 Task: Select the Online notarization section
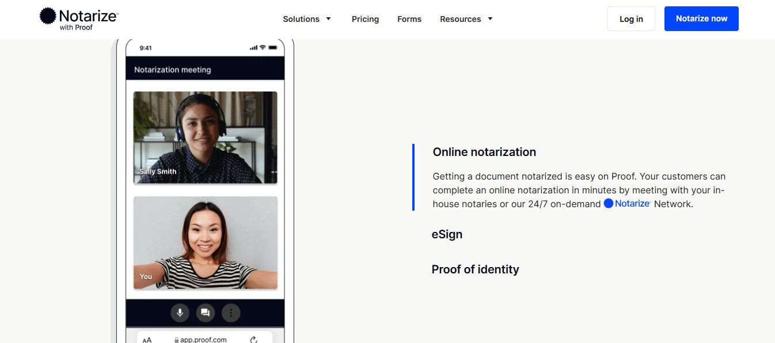pos(484,152)
